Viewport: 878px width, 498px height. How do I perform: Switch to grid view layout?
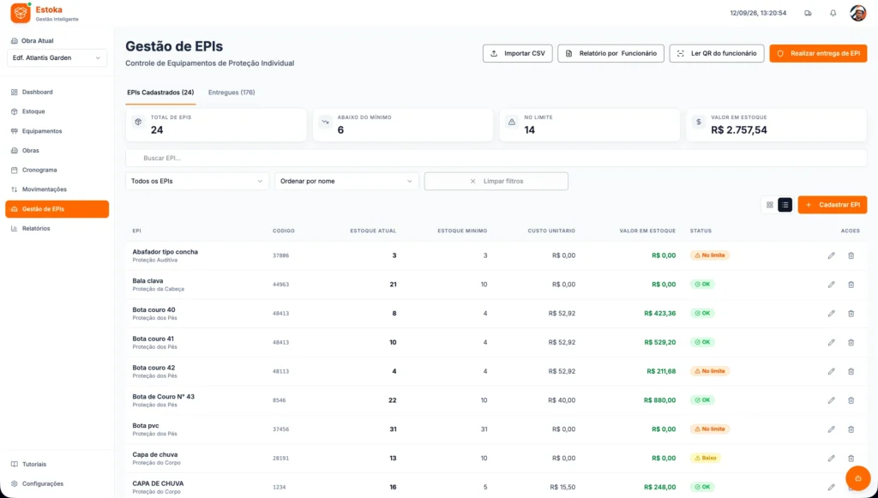click(769, 205)
